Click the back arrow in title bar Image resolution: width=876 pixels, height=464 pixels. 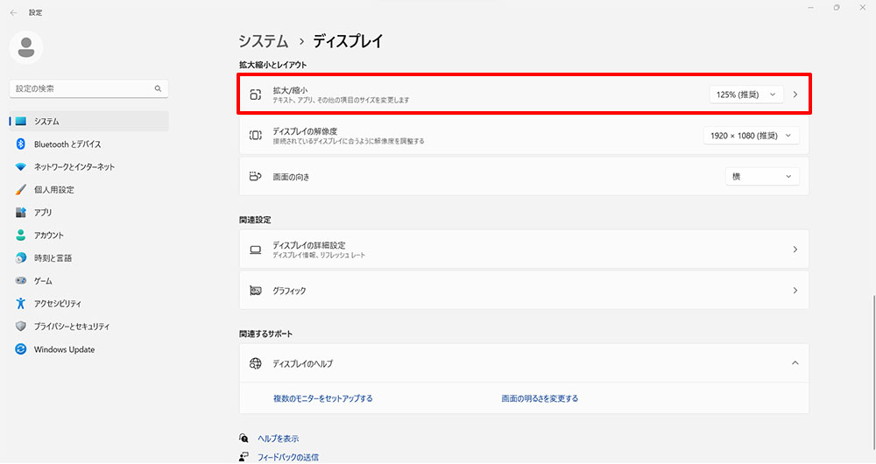[x=13, y=12]
